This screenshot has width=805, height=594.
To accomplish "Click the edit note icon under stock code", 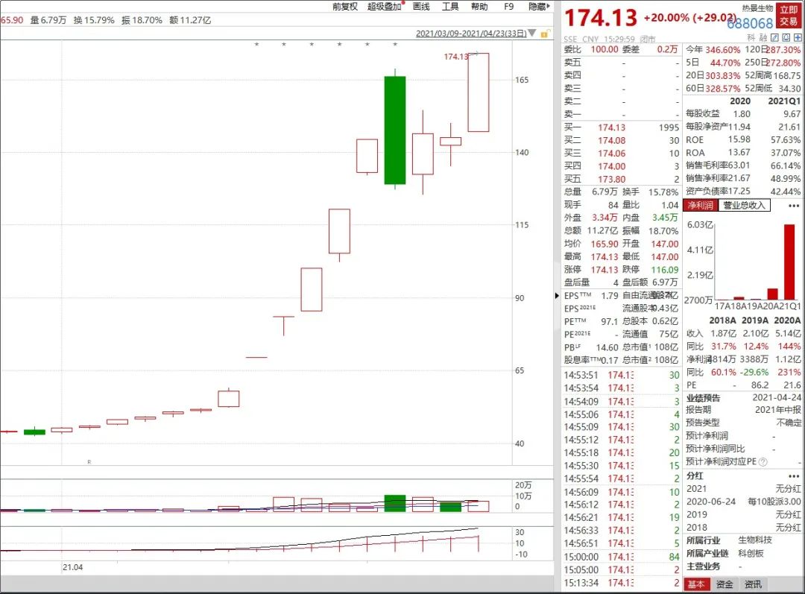I will click(x=775, y=38).
